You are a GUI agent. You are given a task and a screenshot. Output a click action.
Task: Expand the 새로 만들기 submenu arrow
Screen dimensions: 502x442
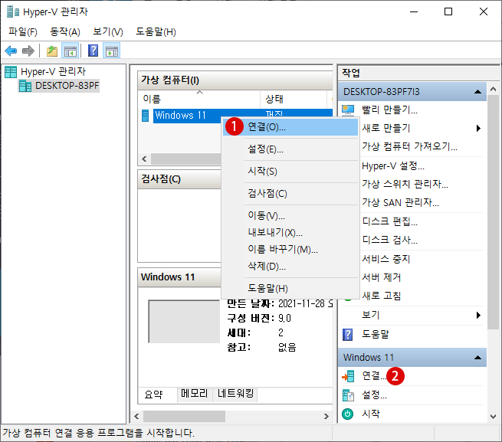pyautogui.click(x=478, y=129)
